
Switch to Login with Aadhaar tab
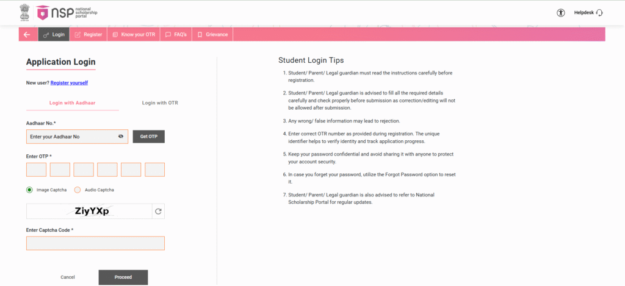(72, 103)
